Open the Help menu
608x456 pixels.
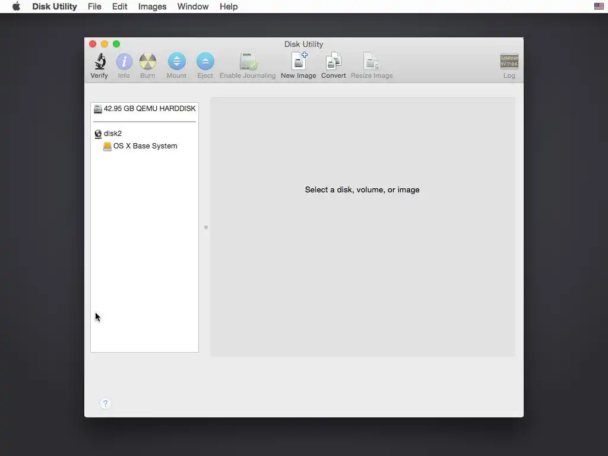tap(229, 7)
